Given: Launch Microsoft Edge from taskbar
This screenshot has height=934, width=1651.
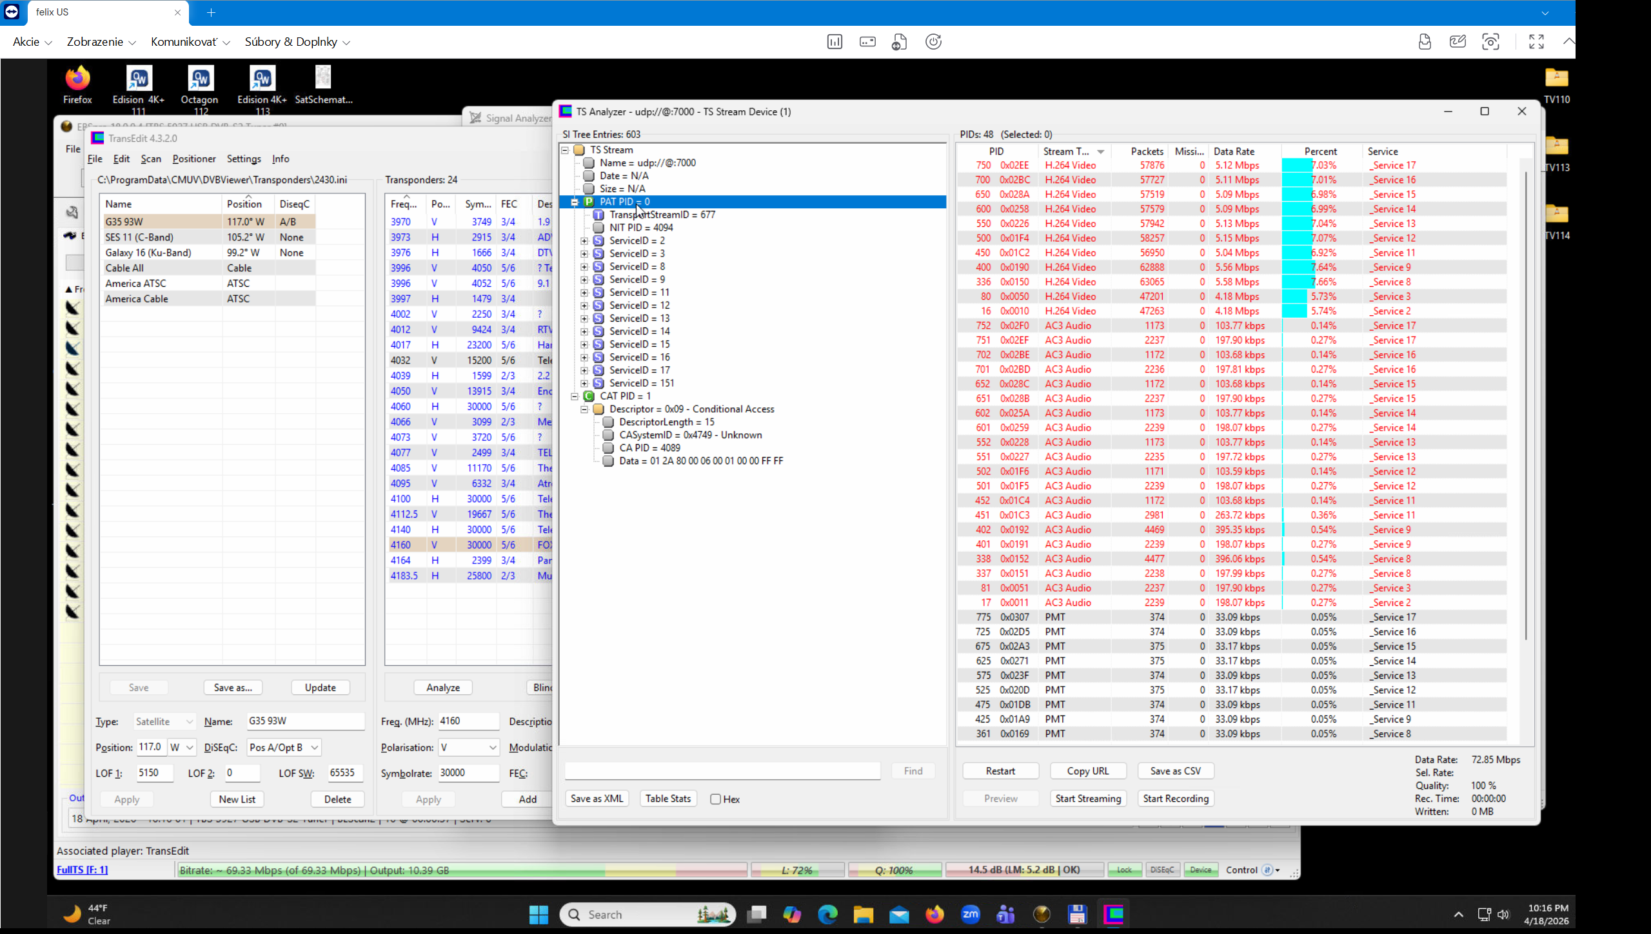Looking at the screenshot, I should tap(827, 914).
